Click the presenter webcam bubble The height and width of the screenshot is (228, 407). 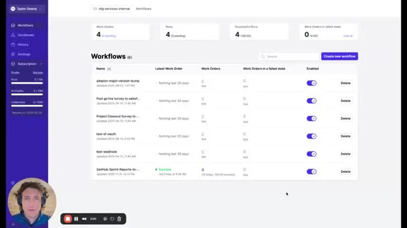[x=32, y=201]
